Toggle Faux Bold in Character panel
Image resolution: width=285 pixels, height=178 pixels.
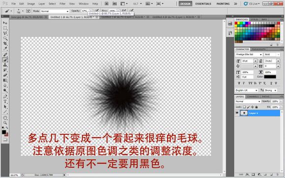coord(239,83)
